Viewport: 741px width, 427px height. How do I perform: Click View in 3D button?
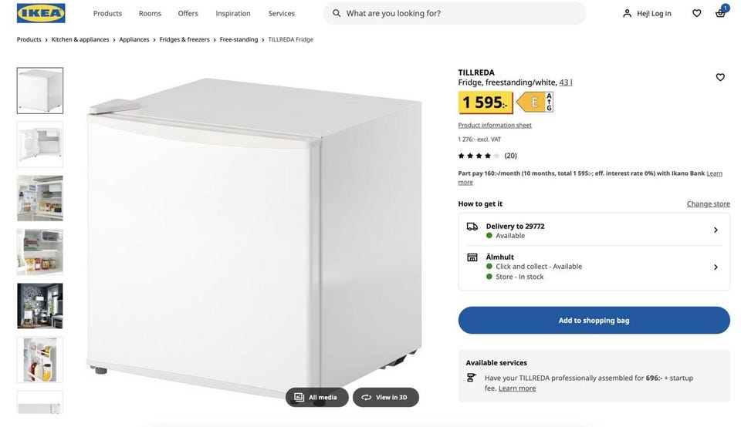tap(386, 397)
